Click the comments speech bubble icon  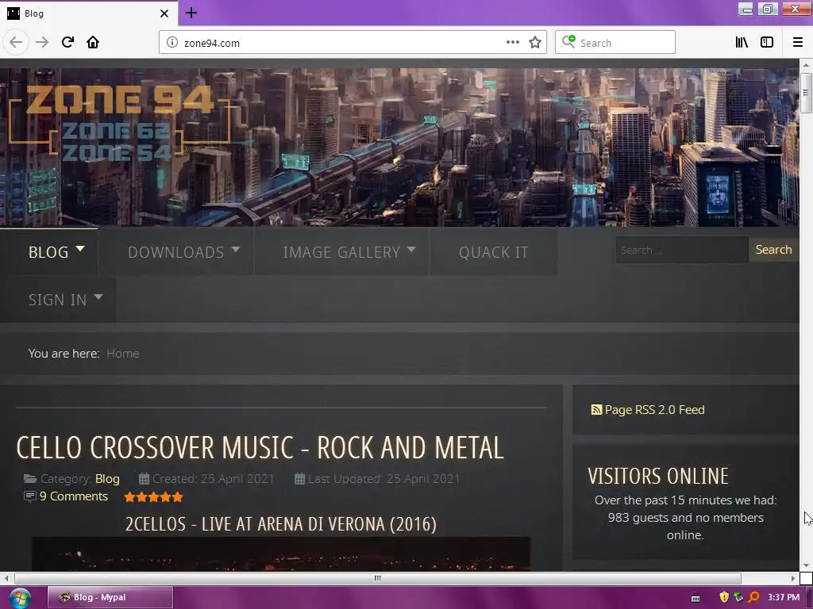pyautogui.click(x=30, y=496)
